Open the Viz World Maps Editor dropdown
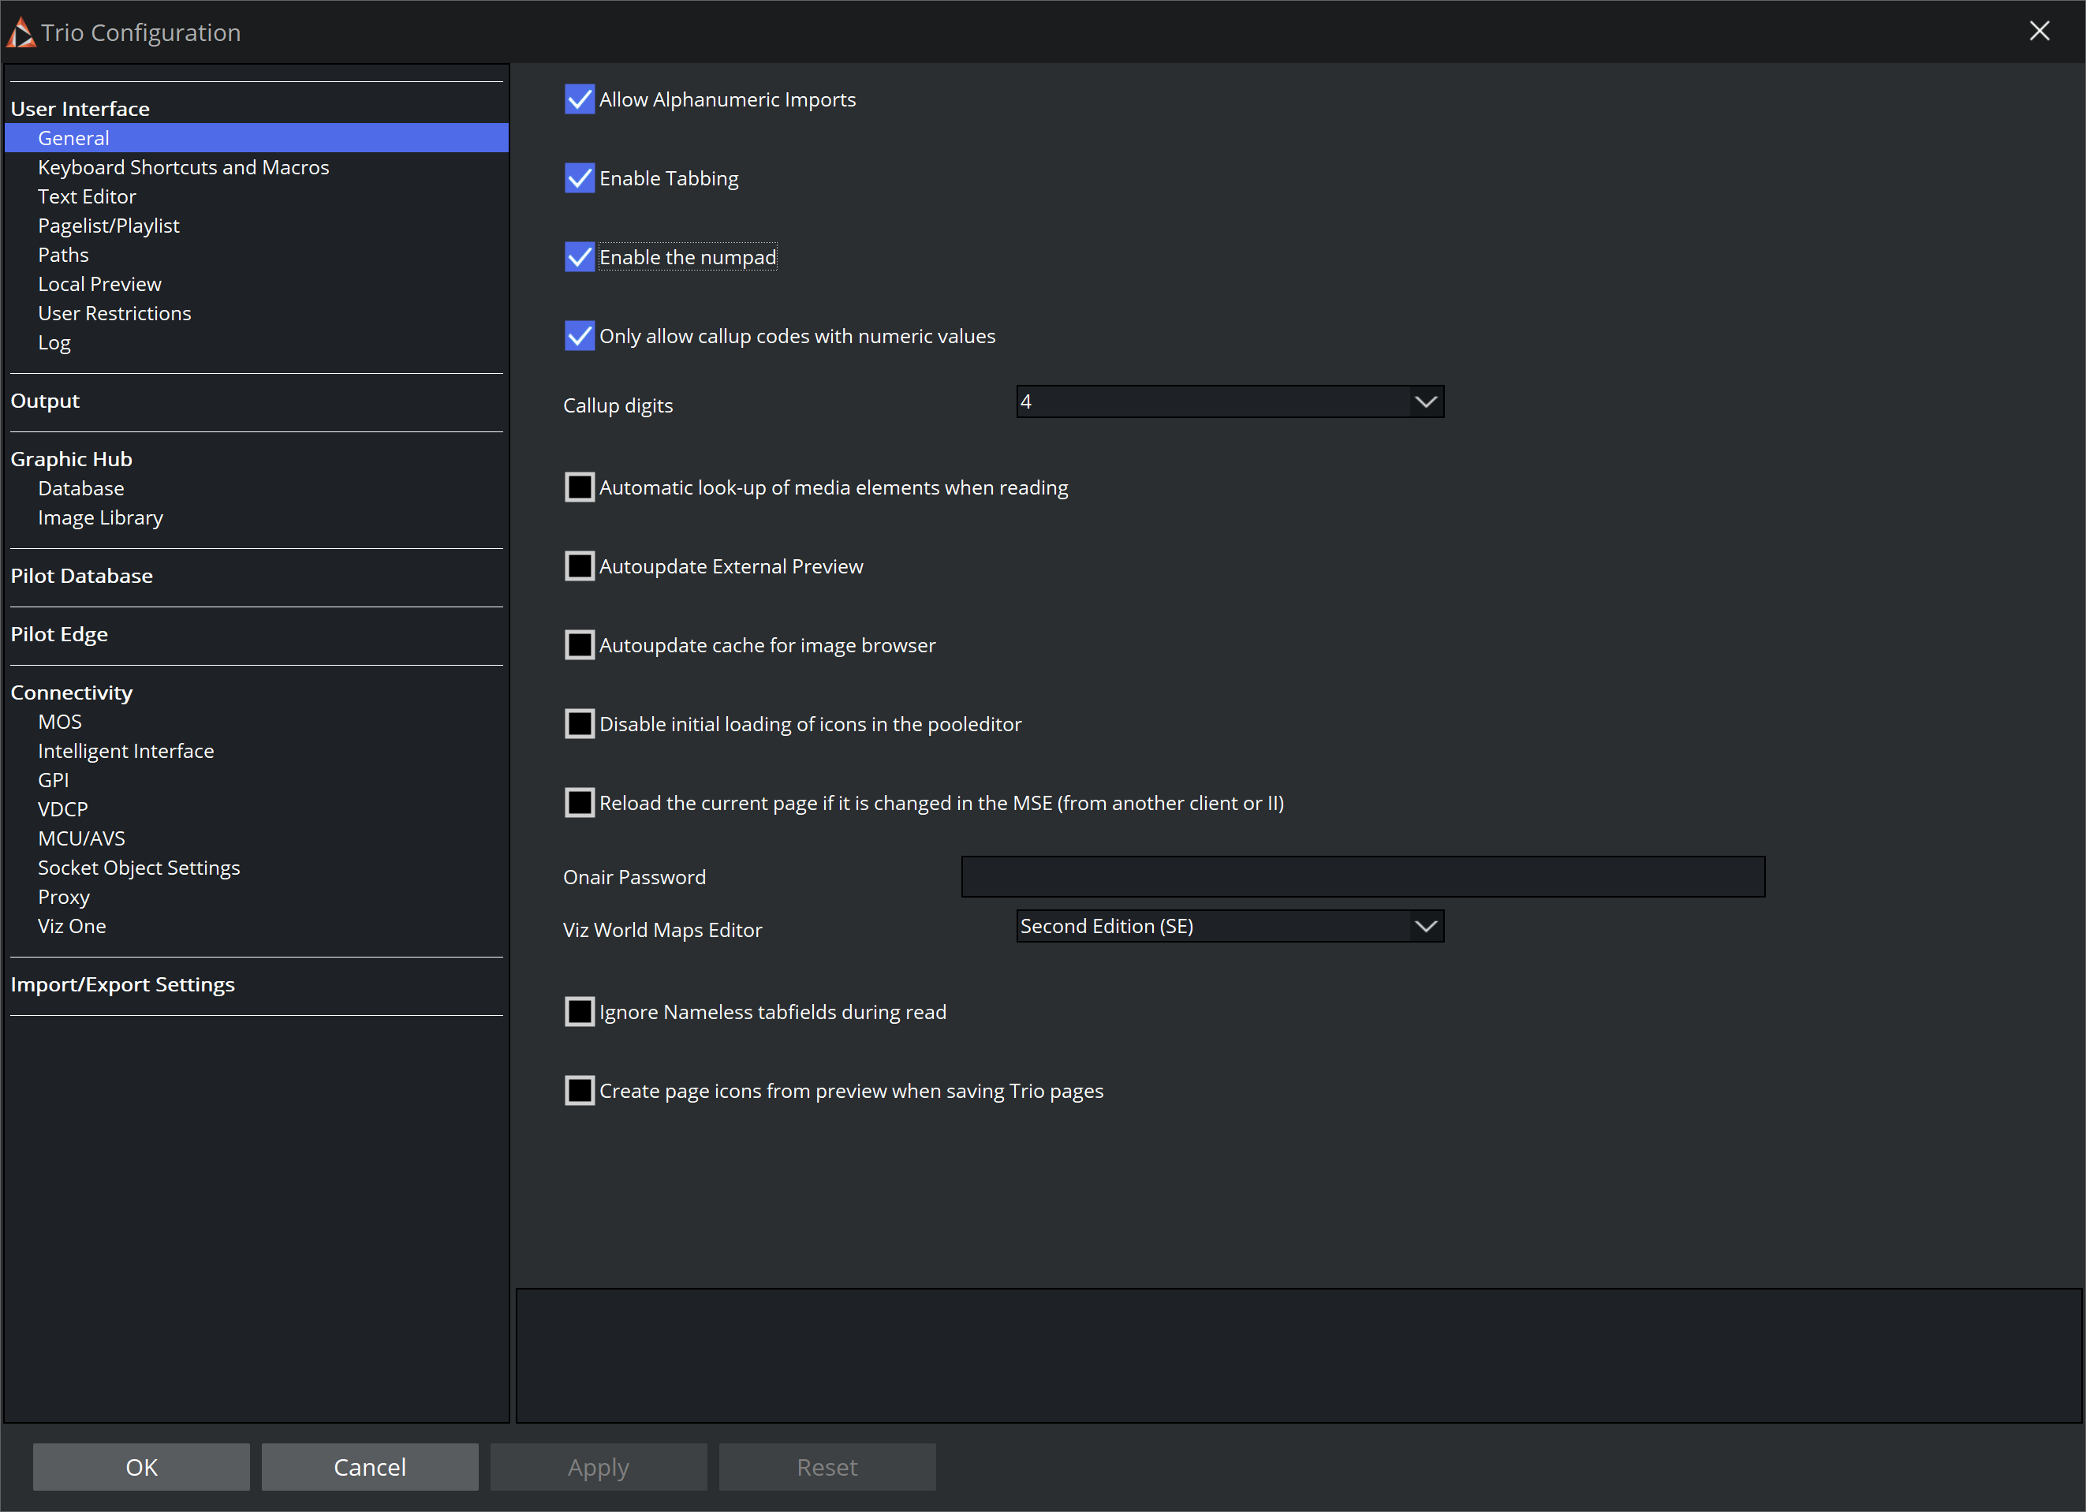2086x1512 pixels. tap(1230, 926)
